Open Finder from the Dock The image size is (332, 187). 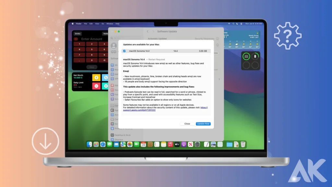tap(89, 144)
